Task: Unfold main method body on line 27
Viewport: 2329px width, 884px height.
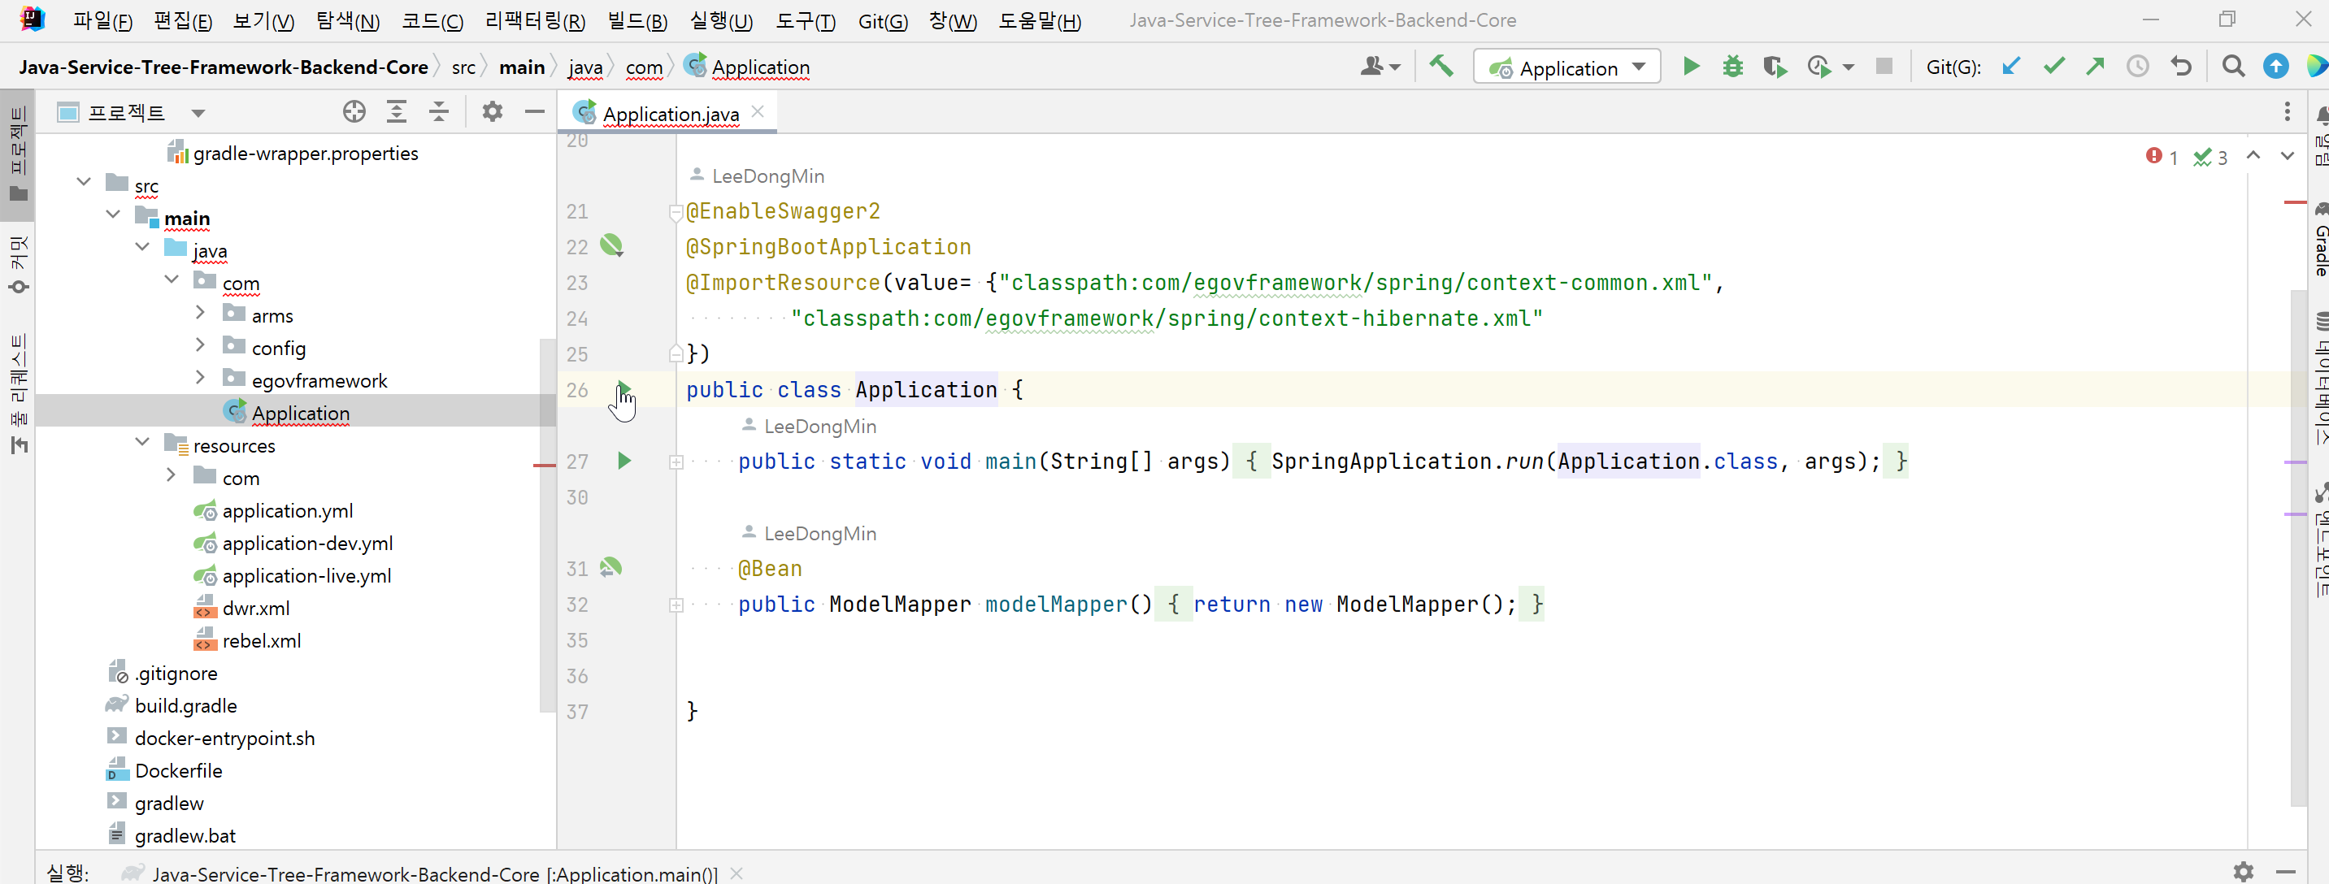Action: point(676,461)
